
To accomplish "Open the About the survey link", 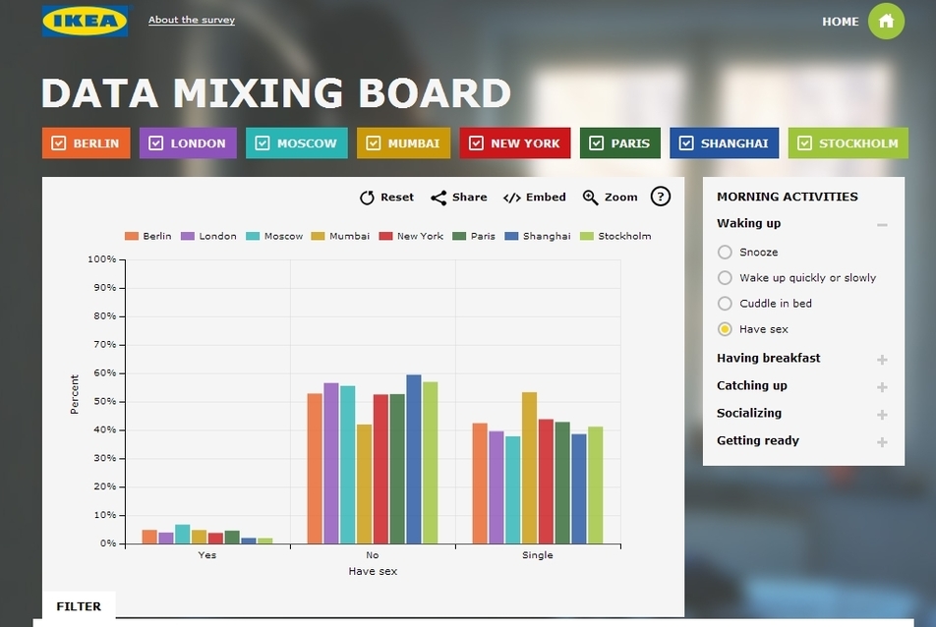I will pyautogui.click(x=192, y=20).
